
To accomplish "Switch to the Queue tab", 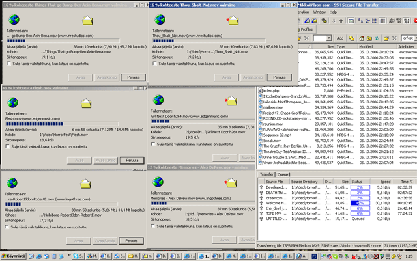I will pos(283,174).
